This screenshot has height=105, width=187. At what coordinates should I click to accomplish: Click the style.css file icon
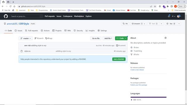(22, 51)
